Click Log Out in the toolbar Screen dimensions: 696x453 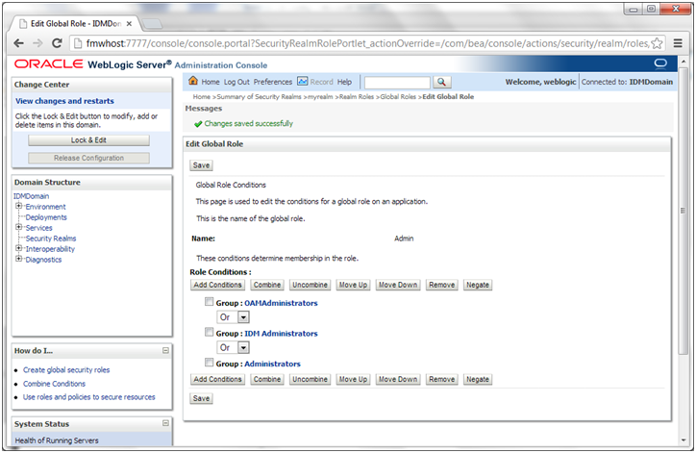(236, 82)
